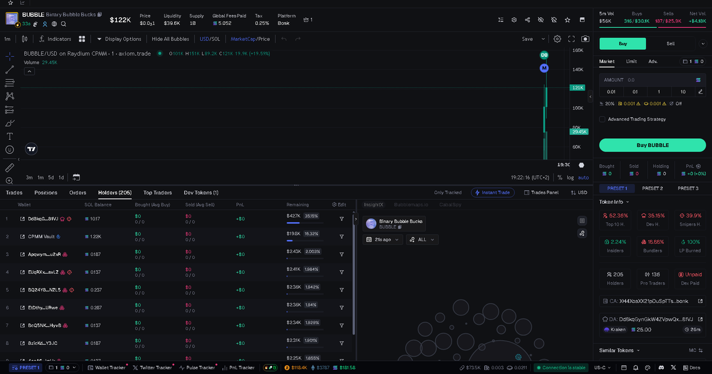Open the Discord icon in footer
The width and height of the screenshot is (712, 374).
[x=662, y=367]
